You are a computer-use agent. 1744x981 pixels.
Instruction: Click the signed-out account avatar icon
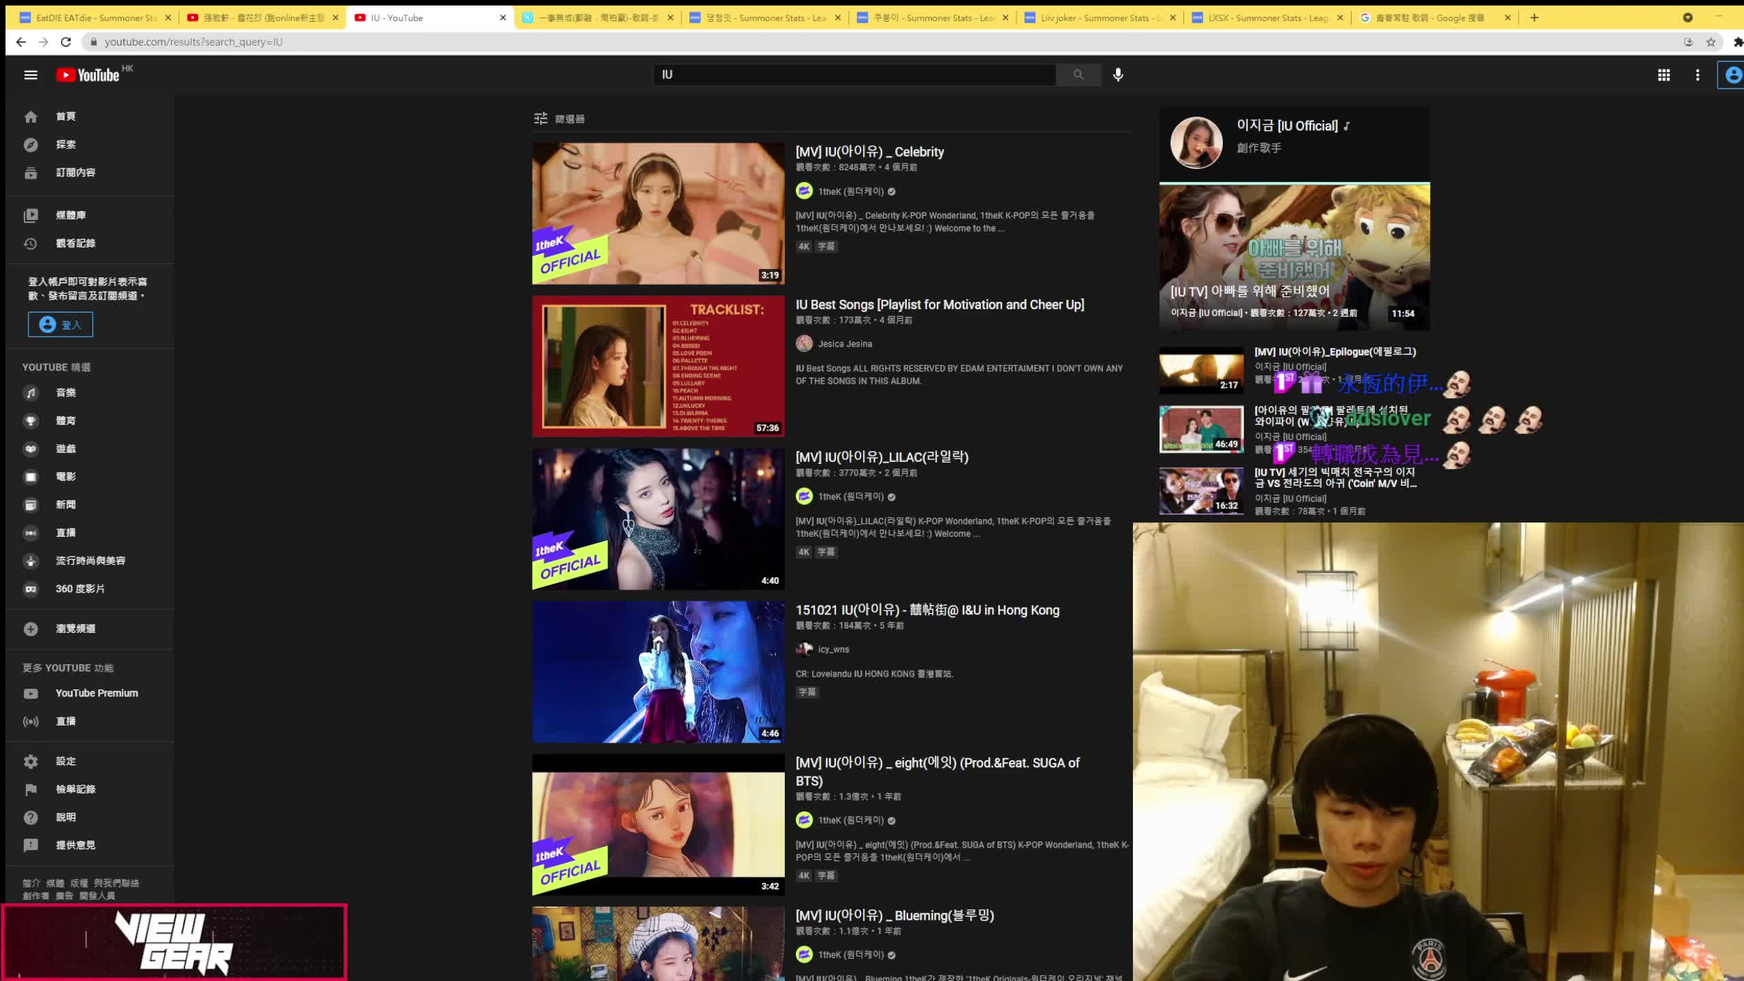(x=1733, y=75)
